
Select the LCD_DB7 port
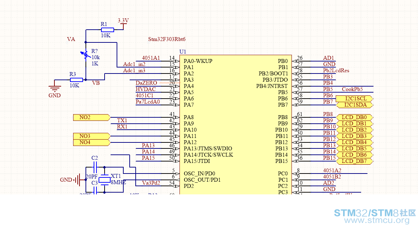[354, 161]
